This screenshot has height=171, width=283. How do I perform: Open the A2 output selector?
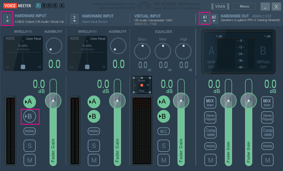214,19
